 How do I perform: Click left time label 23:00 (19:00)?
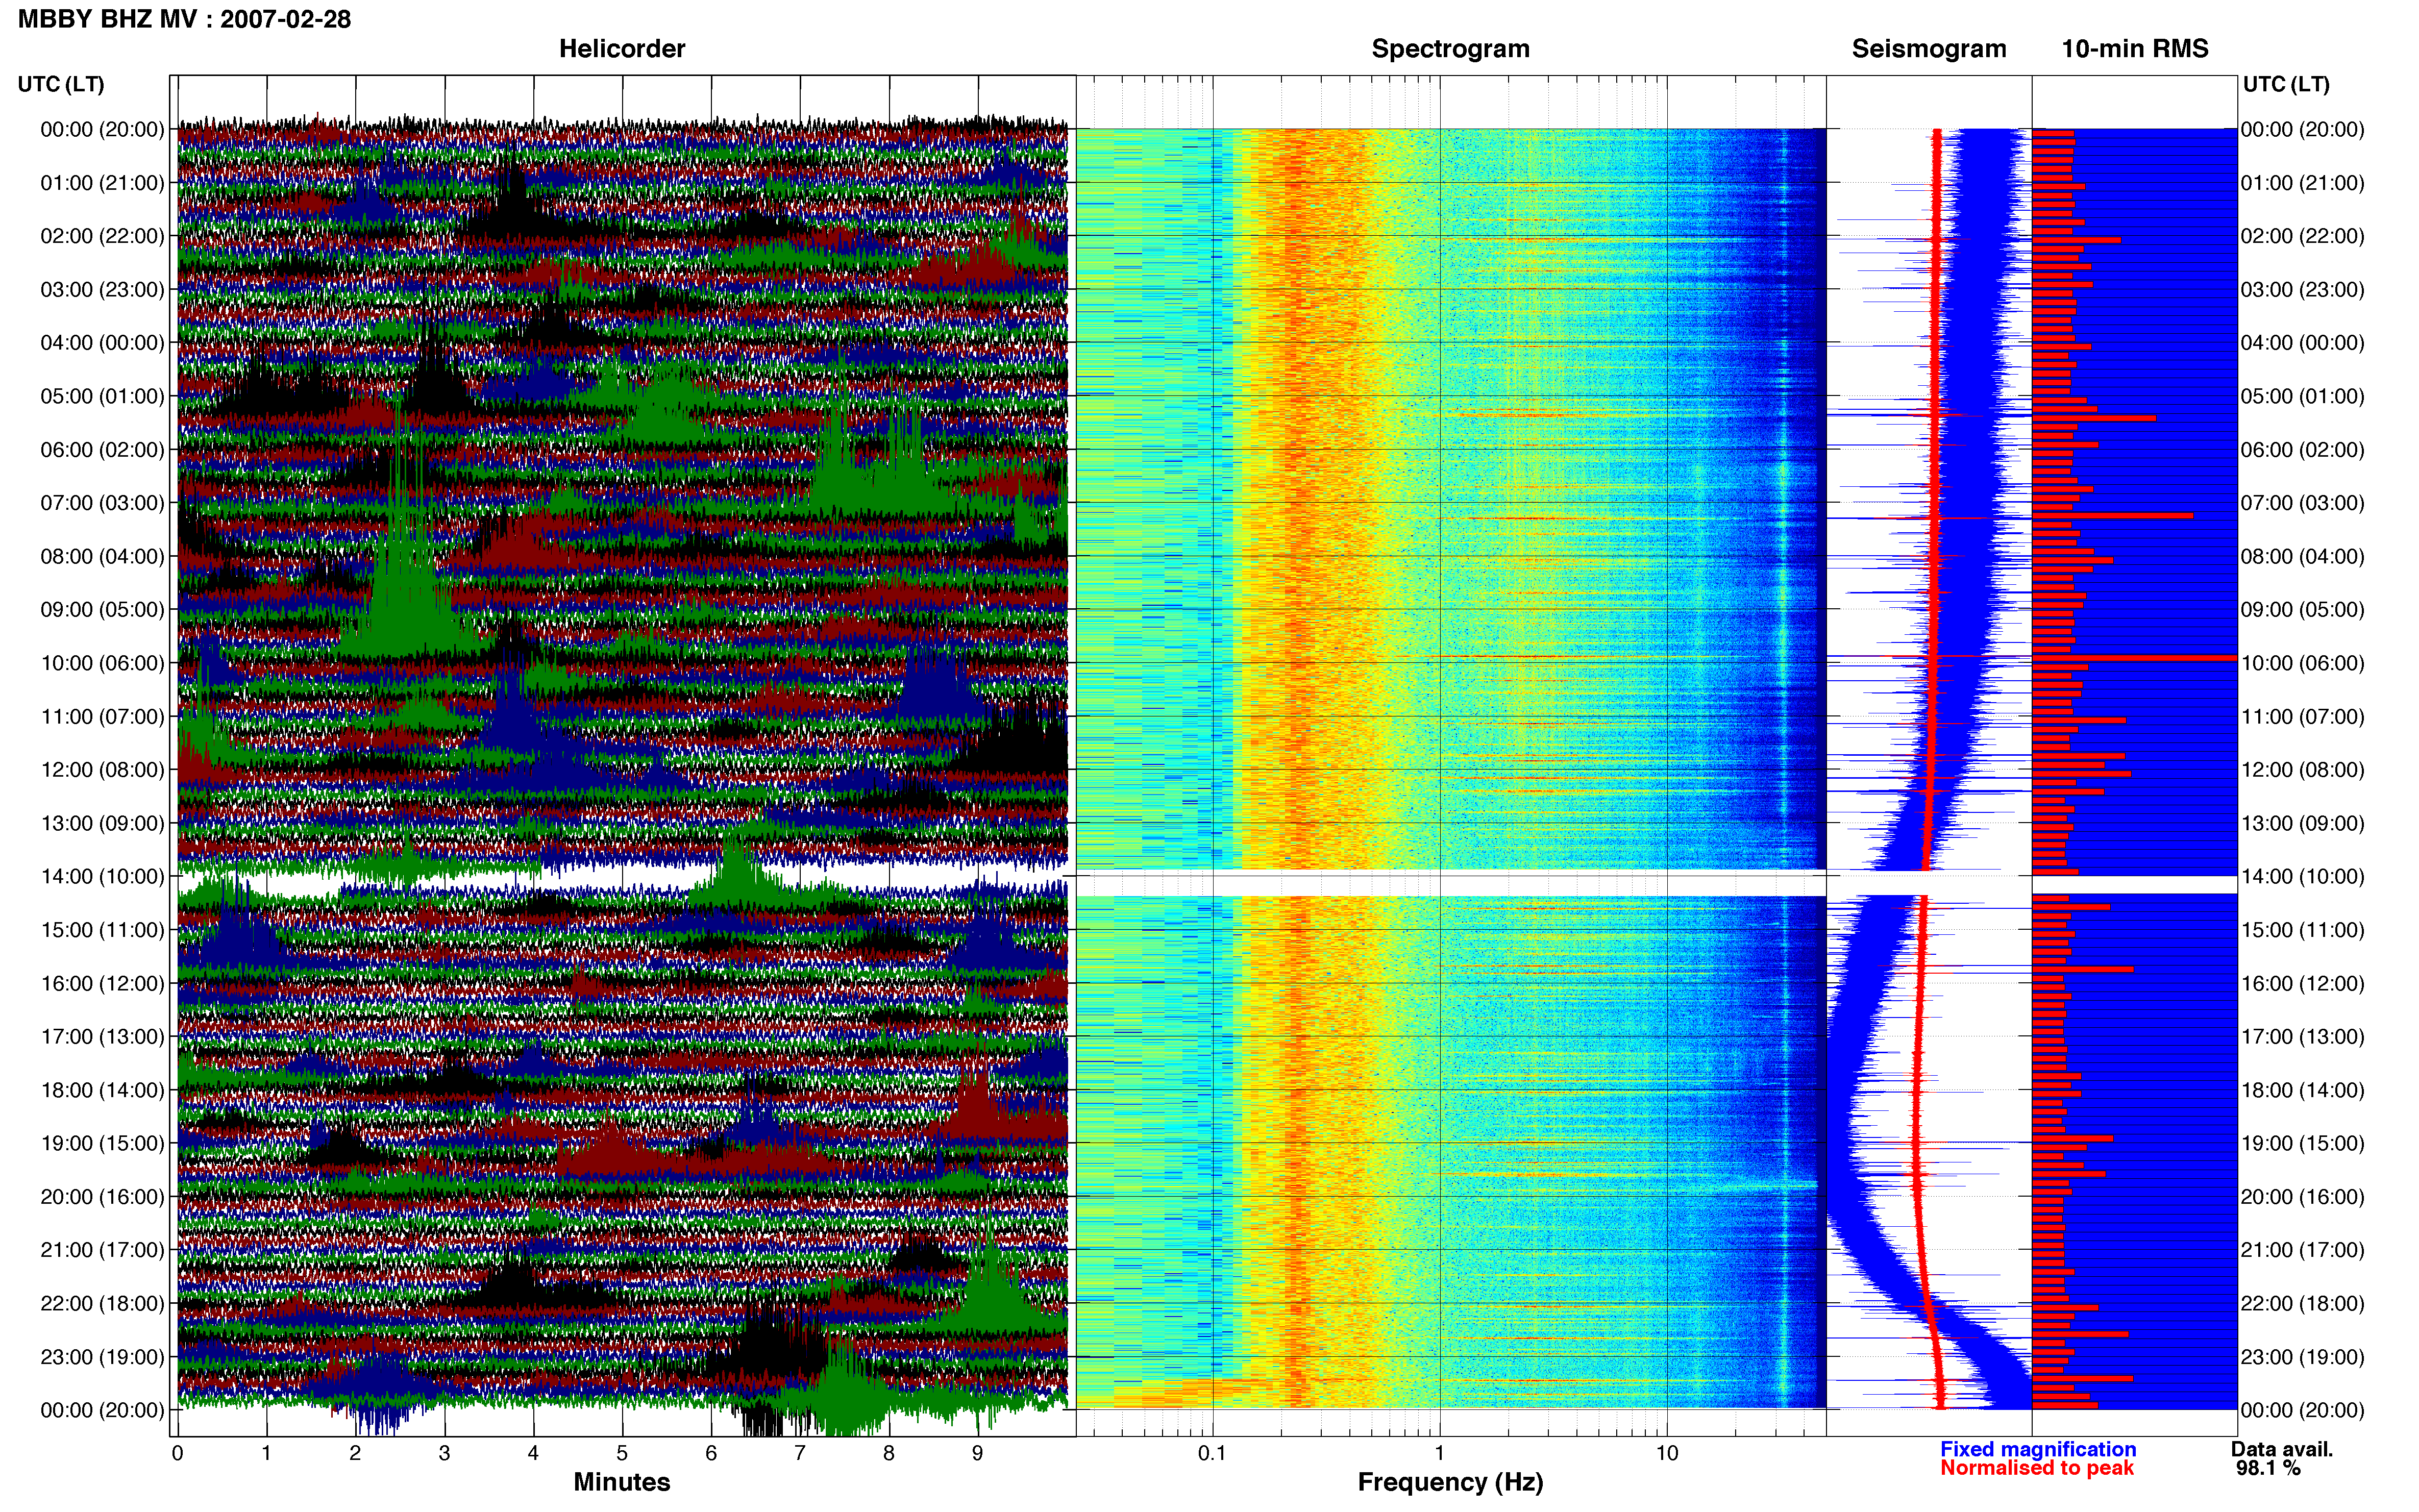102,1357
